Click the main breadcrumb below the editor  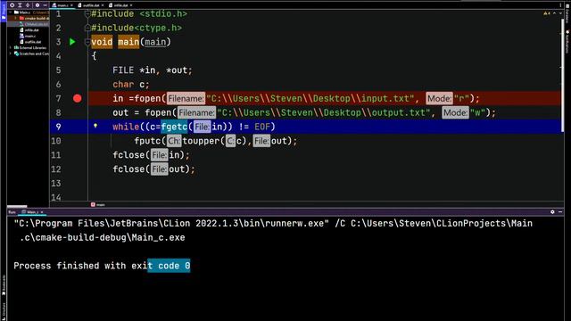tap(98, 204)
